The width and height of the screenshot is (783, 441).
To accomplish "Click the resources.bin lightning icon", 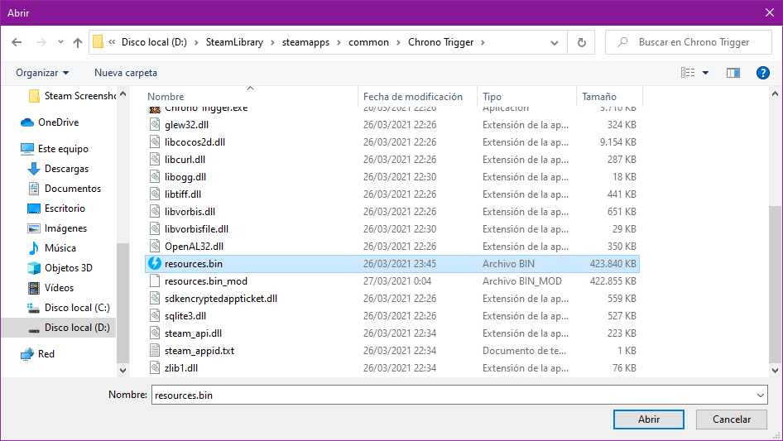I will (x=155, y=263).
